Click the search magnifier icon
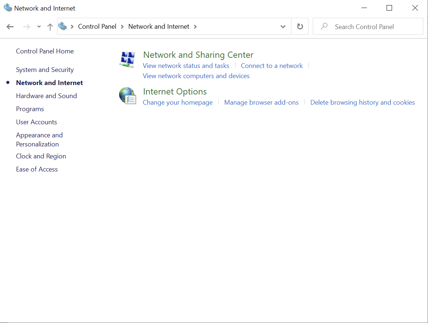 pyautogui.click(x=324, y=27)
